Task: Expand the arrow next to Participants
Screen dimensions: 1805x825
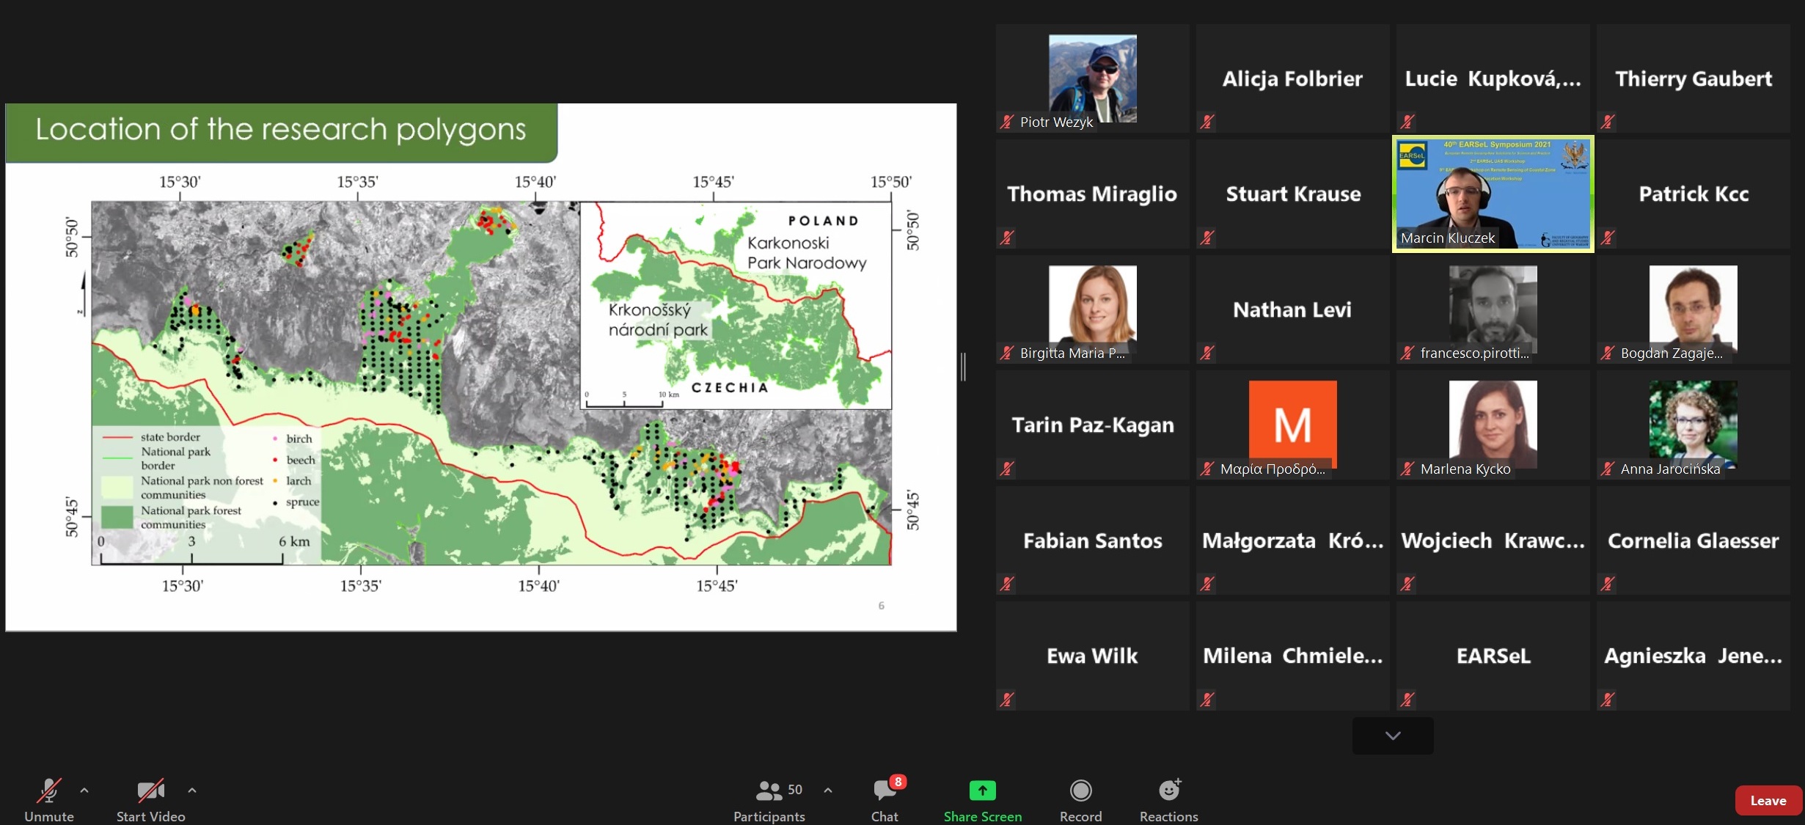Action: (828, 791)
